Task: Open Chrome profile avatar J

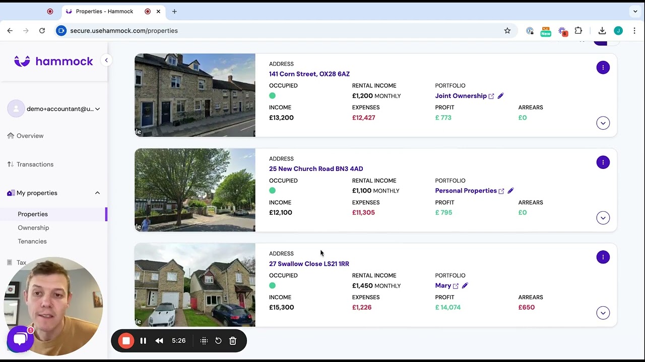Action: coord(618,31)
